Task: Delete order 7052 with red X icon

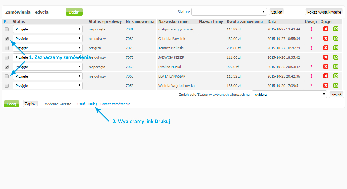Action: (x=326, y=85)
